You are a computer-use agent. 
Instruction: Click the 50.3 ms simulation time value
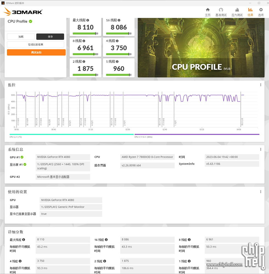pos(232,248)
